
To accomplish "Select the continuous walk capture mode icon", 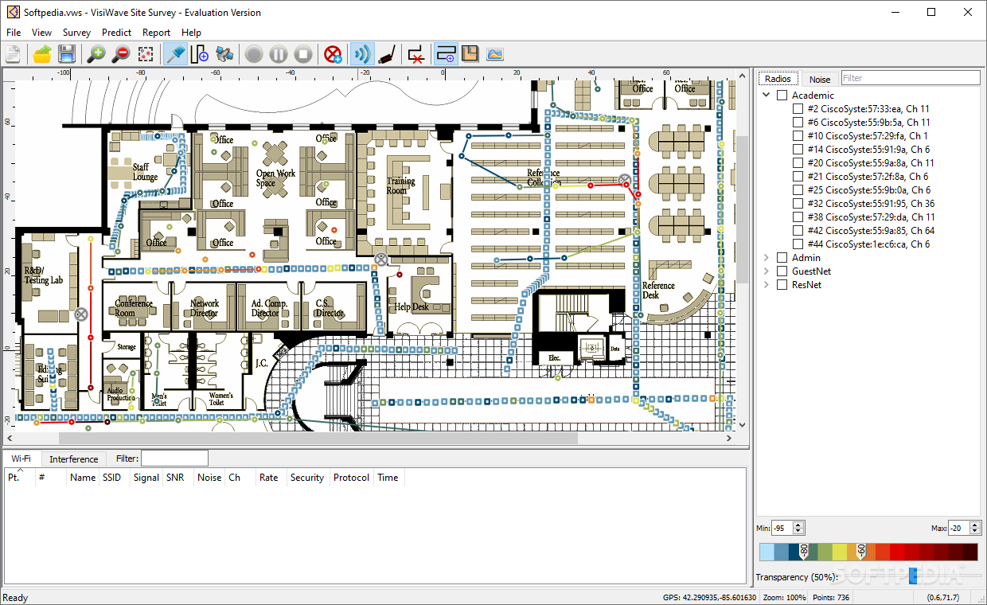I will 200,54.
